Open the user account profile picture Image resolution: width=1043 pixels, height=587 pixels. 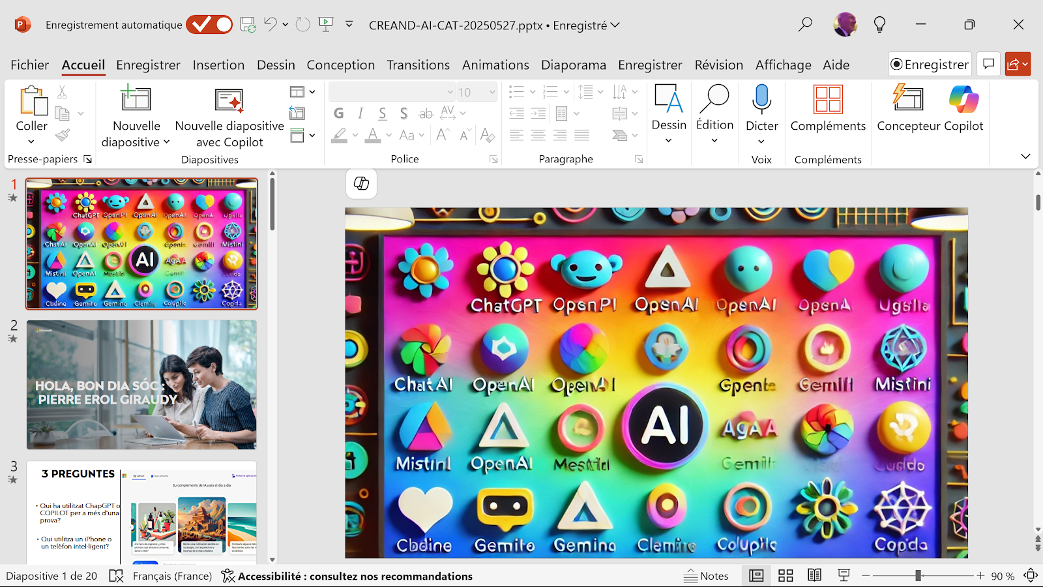pyautogui.click(x=845, y=25)
